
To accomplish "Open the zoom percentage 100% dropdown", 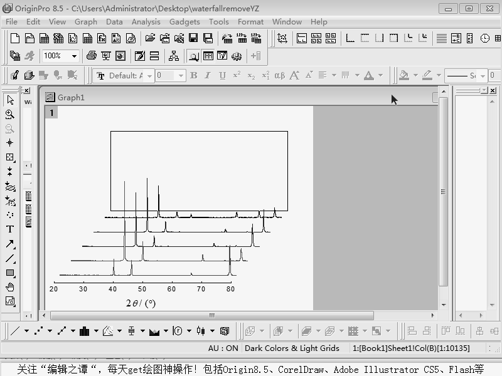I will point(74,56).
